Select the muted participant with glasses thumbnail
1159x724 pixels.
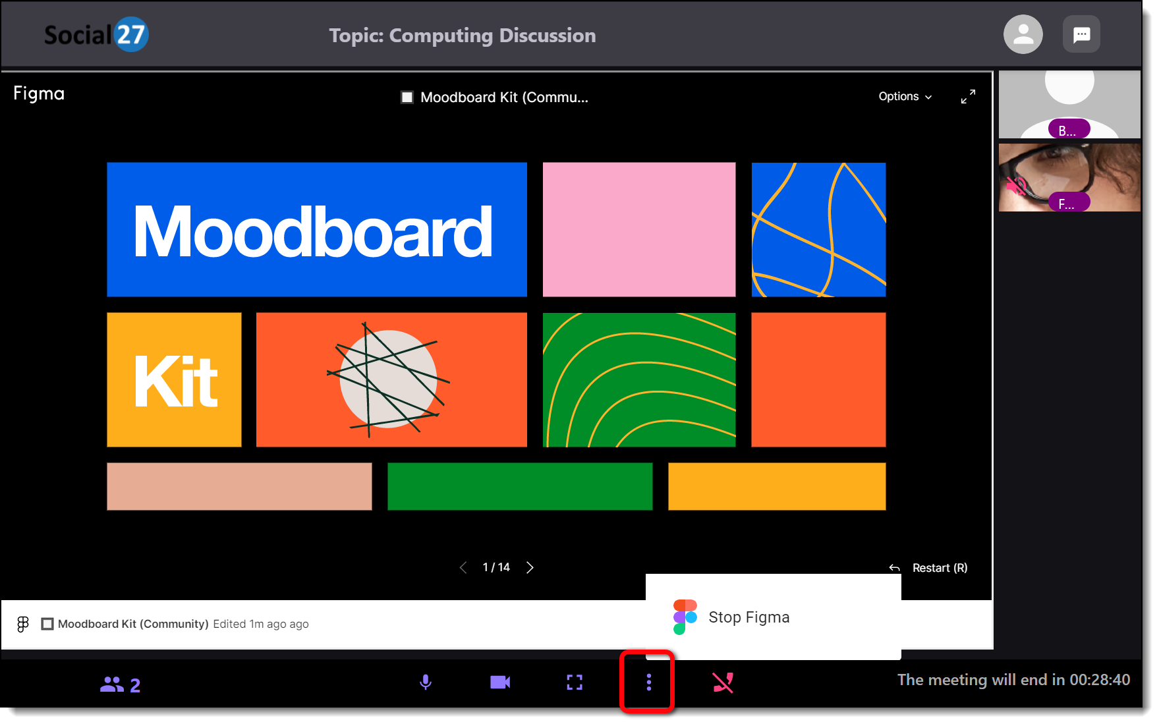coord(1069,177)
